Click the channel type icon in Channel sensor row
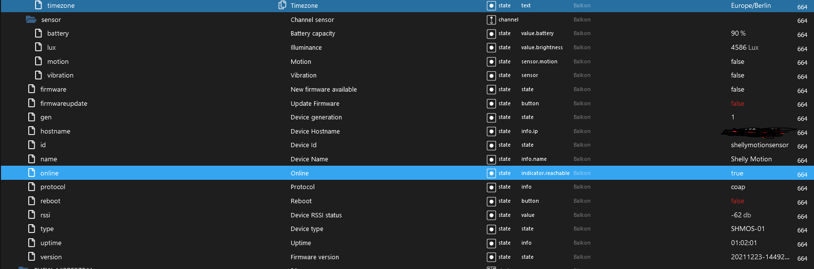This screenshot has height=269, width=814. click(x=491, y=20)
